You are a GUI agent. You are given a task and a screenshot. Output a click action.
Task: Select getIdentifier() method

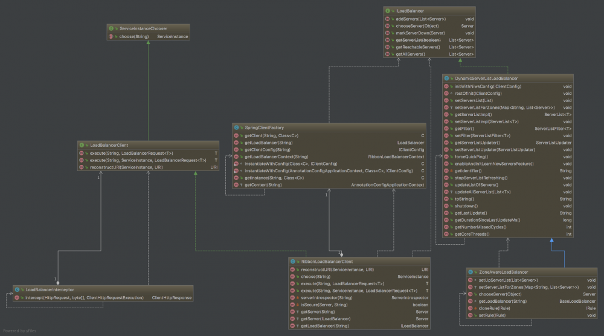point(508,170)
